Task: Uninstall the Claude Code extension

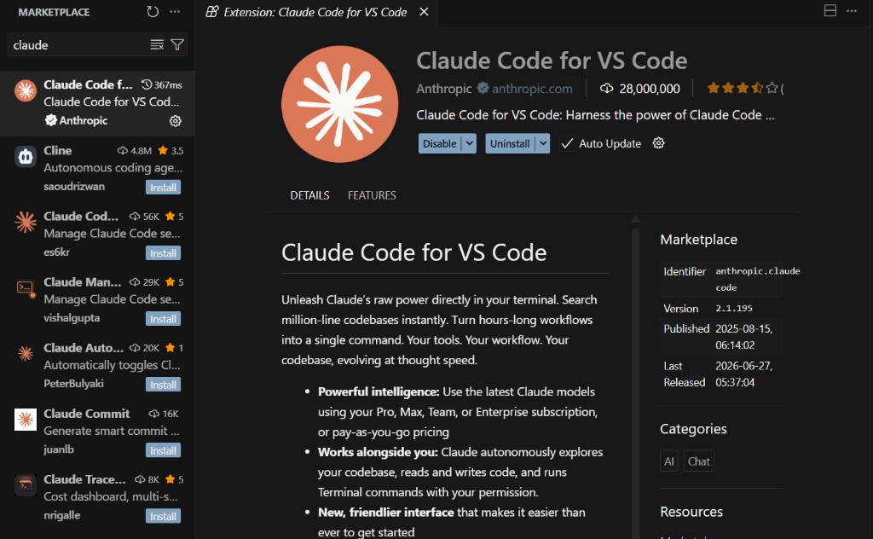Action: coord(510,143)
